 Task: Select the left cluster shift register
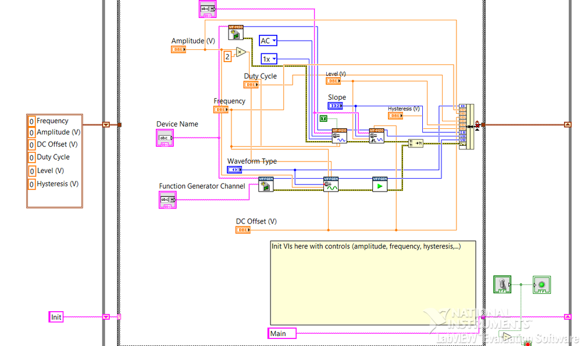click(x=106, y=125)
